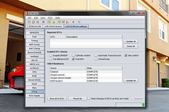Viewport: 169px width, 112px height.
Task: Click the Reset all button
Action: click(x=77, y=99)
